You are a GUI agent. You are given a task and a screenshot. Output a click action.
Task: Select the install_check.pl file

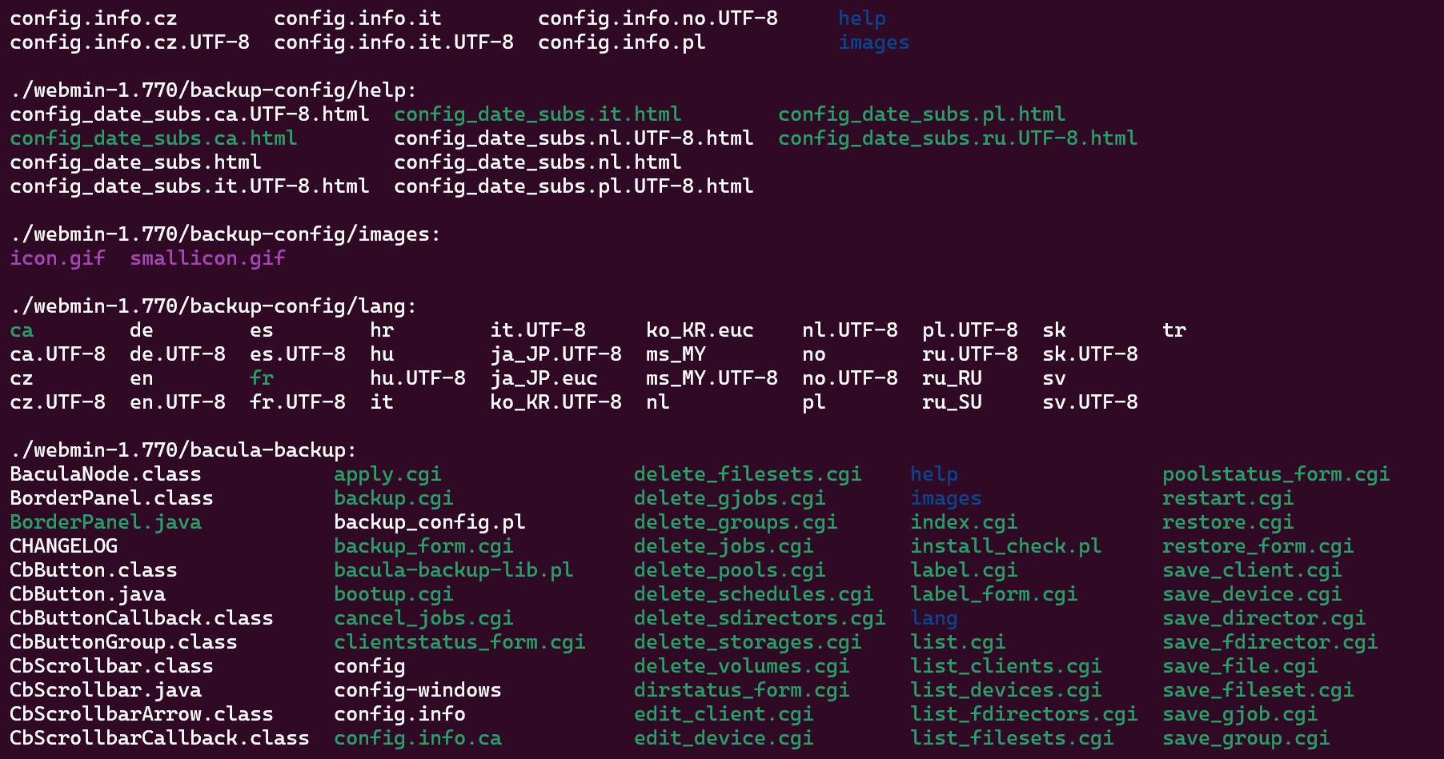pos(1006,546)
